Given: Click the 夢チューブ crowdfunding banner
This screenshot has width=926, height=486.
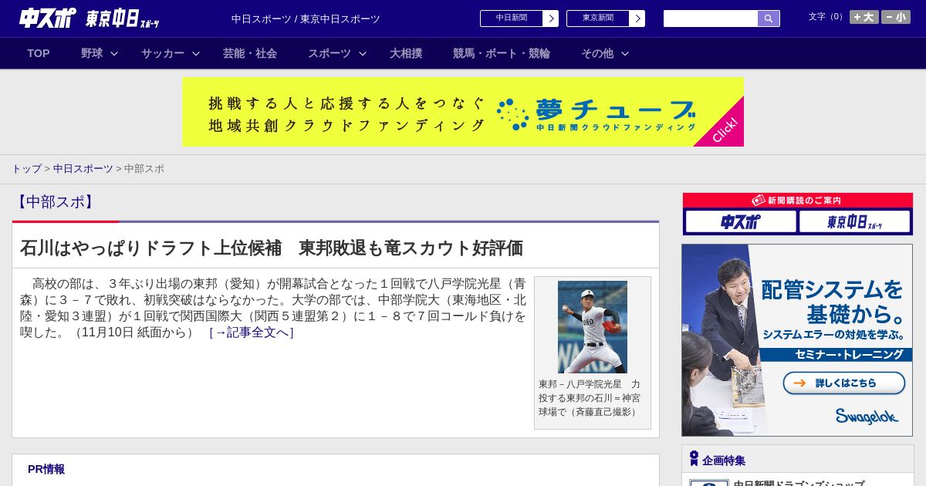Looking at the screenshot, I should pyautogui.click(x=463, y=112).
